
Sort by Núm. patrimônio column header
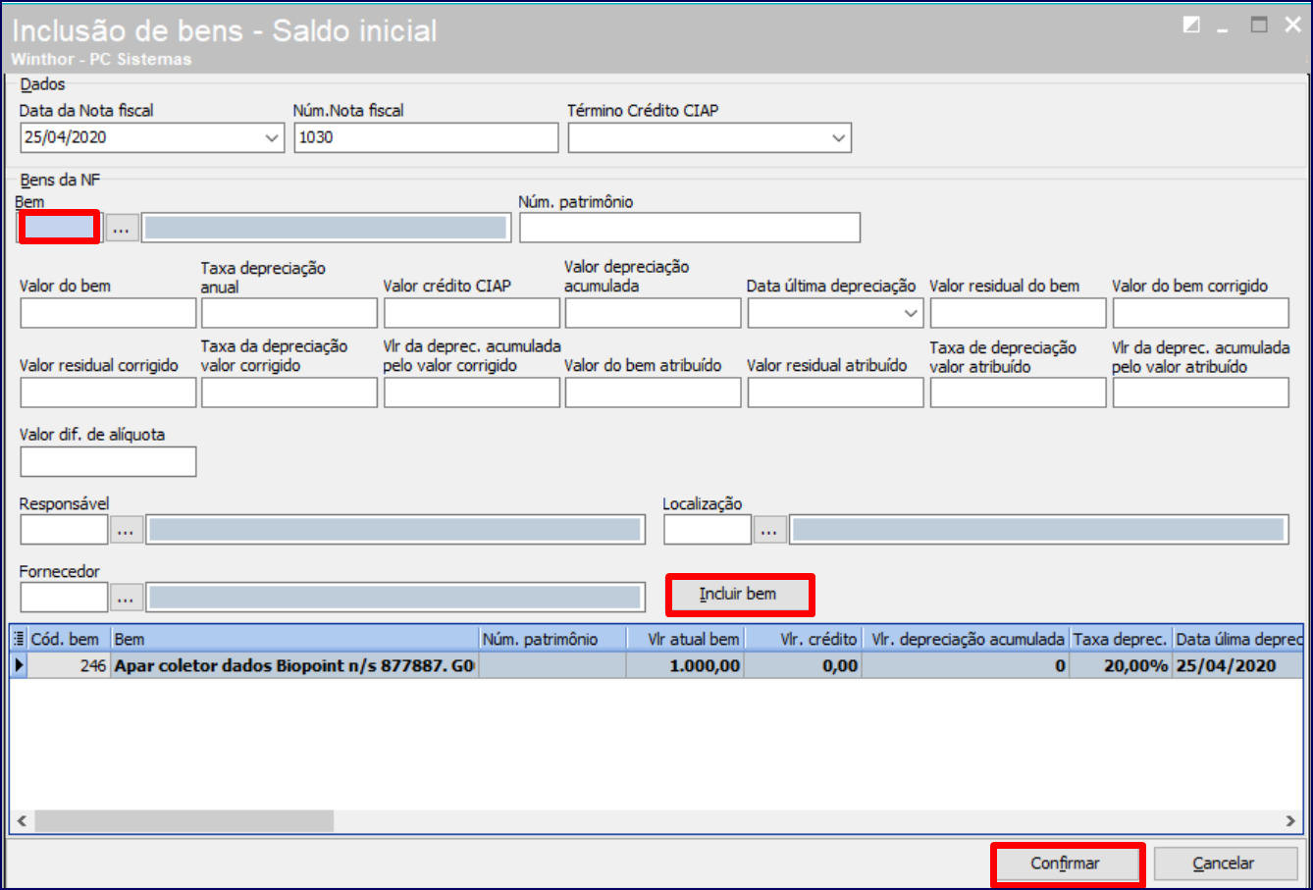(552, 639)
